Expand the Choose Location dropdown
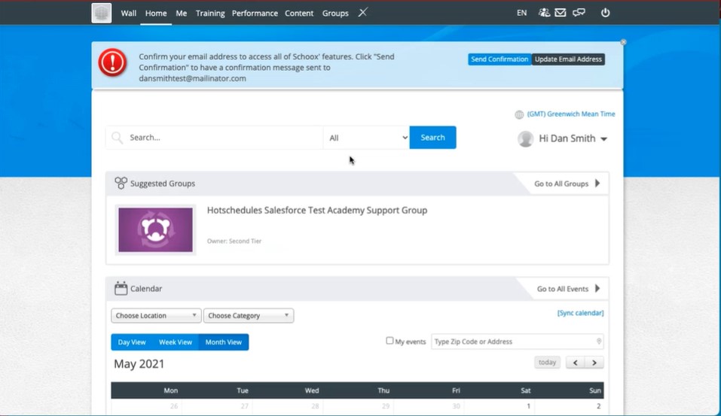Image resolution: width=721 pixels, height=416 pixels. pos(156,316)
